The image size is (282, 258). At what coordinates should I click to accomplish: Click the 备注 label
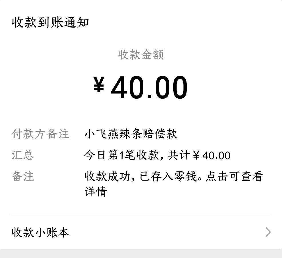click(x=23, y=176)
